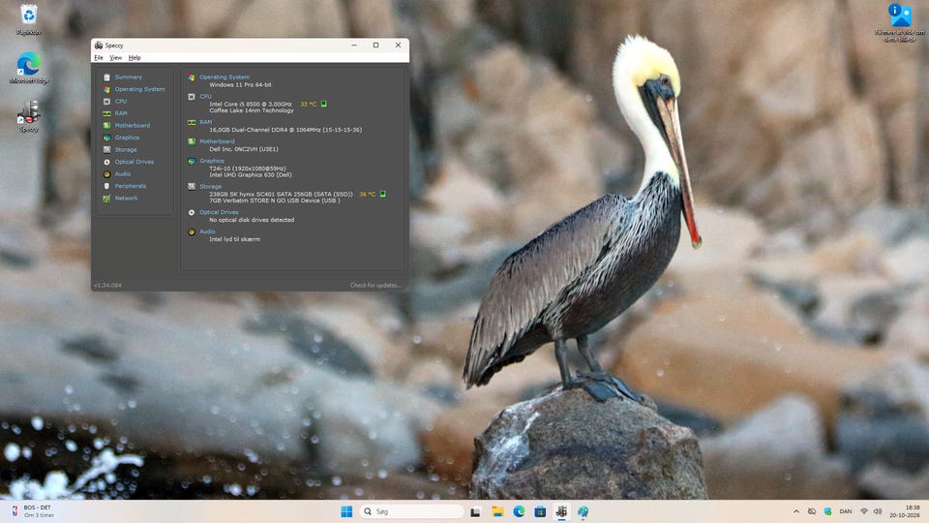The image size is (929, 523).
Task: Open the Windows Start button
Action: (x=346, y=511)
